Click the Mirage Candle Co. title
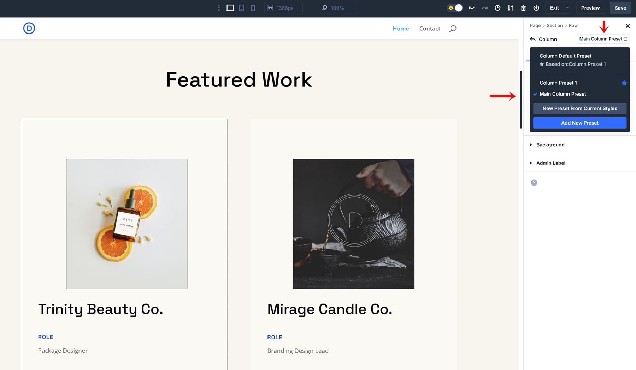Viewport: 636px width, 370px height. click(330, 309)
